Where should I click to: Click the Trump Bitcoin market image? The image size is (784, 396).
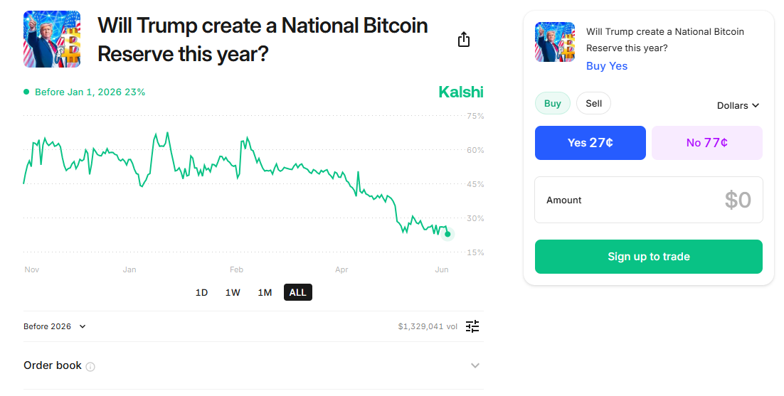pyautogui.click(x=52, y=39)
